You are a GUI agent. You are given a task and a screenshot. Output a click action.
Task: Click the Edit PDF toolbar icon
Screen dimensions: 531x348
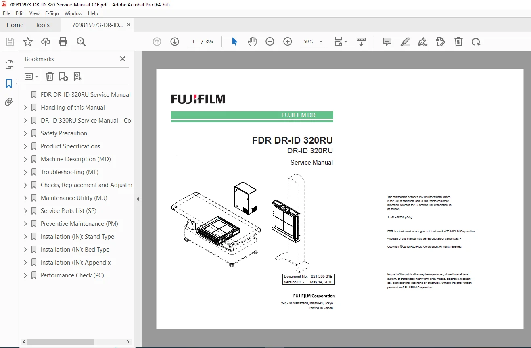(441, 42)
